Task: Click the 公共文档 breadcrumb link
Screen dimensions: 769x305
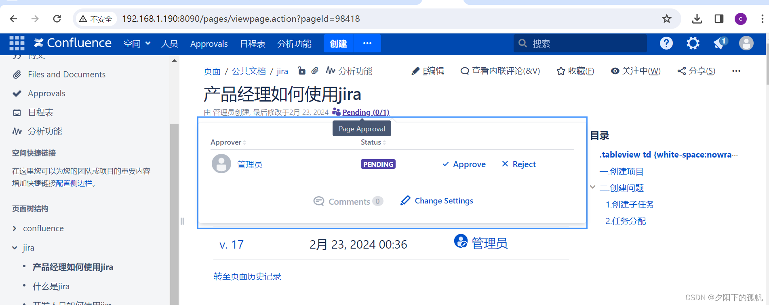Action: pos(249,71)
